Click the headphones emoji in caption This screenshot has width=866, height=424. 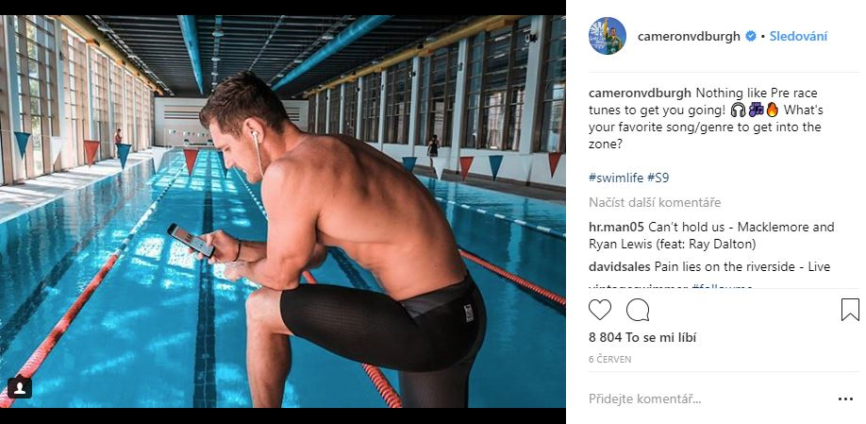pos(738,110)
